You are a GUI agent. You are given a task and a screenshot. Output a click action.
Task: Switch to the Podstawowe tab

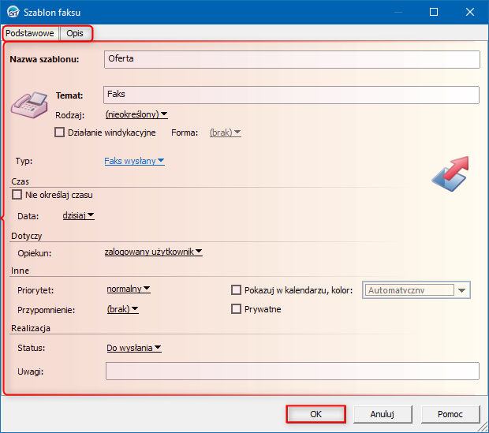point(30,33)
